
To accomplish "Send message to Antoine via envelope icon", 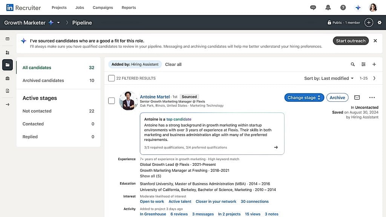I will pyautogui.click(x=357, y=98).
